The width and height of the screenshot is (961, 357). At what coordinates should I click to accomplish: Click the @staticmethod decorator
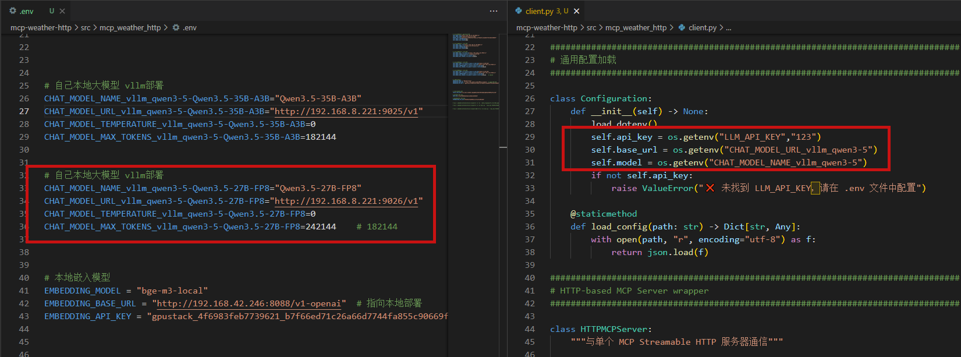(x=604, y=214)
